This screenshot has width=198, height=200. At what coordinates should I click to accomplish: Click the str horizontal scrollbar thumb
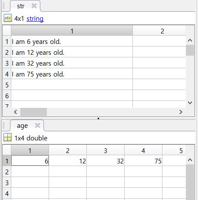click(33, 112)
